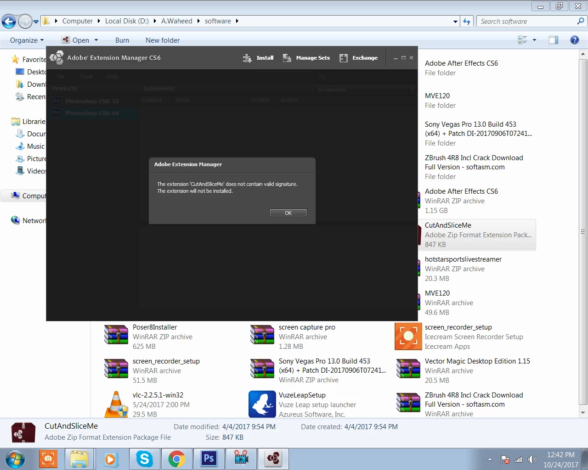Click the Explorer Back arrow button
The image size is (588, 470).
coord(9,21)
